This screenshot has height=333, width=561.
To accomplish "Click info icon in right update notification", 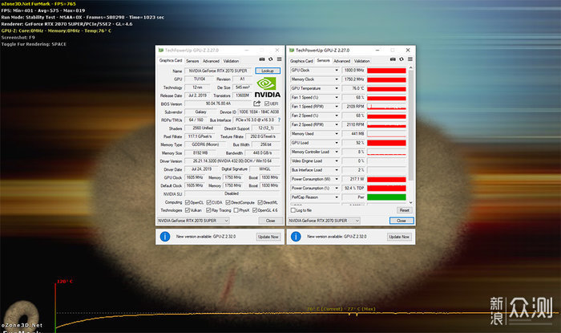I will coord(296,237).
